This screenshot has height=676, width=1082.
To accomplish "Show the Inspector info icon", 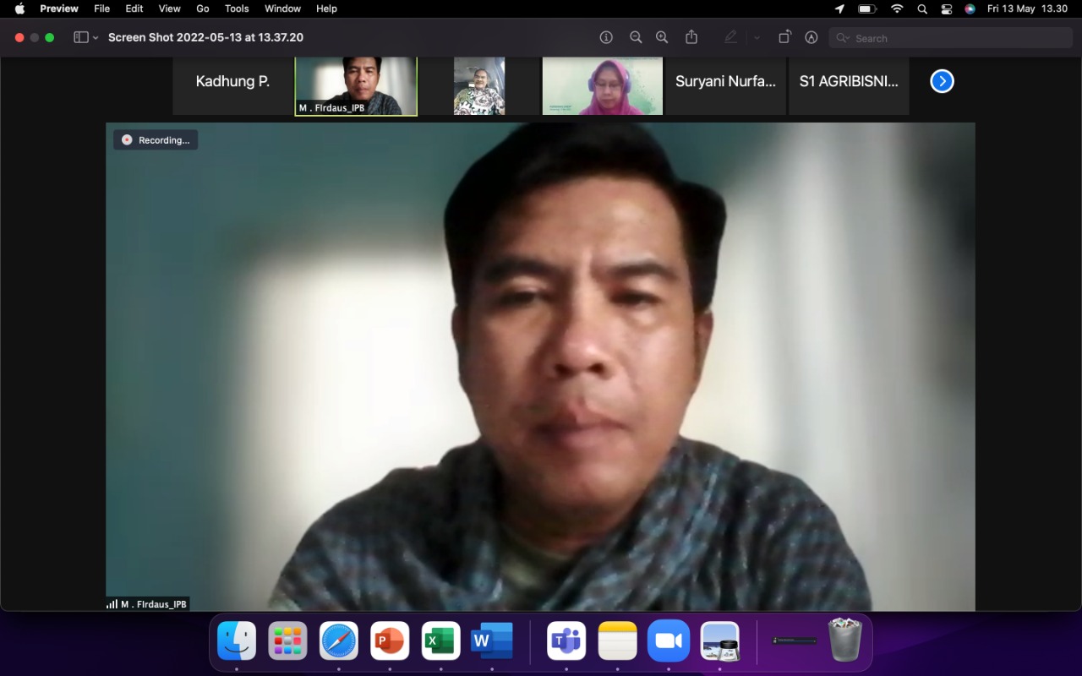I will point(606,37).
